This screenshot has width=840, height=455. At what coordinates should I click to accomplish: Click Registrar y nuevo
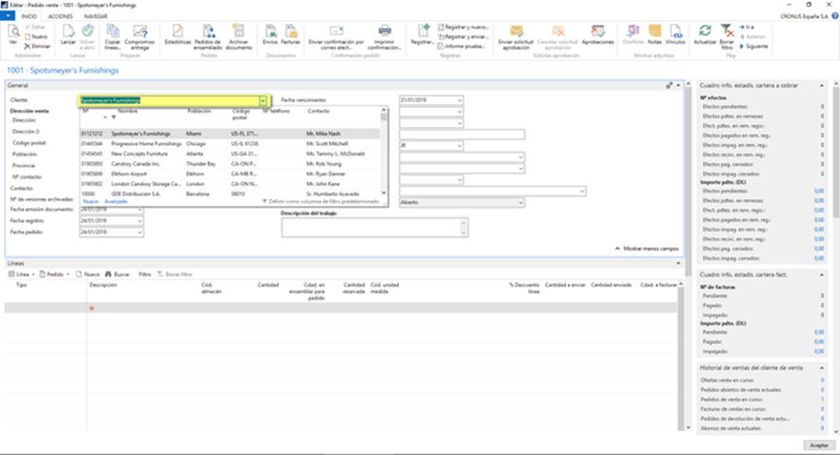coord(464,27)
